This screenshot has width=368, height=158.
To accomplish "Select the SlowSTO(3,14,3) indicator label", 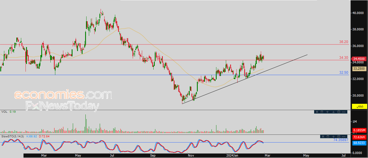I will coord(13,136).
